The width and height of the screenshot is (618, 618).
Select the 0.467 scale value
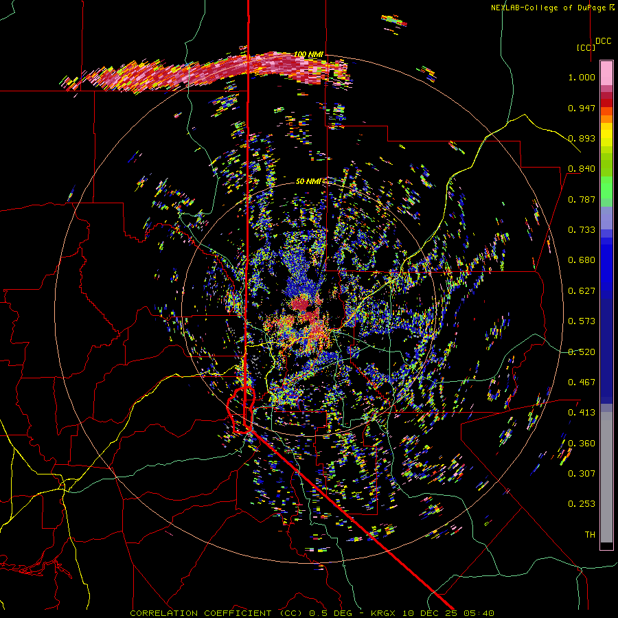[582, 382]
